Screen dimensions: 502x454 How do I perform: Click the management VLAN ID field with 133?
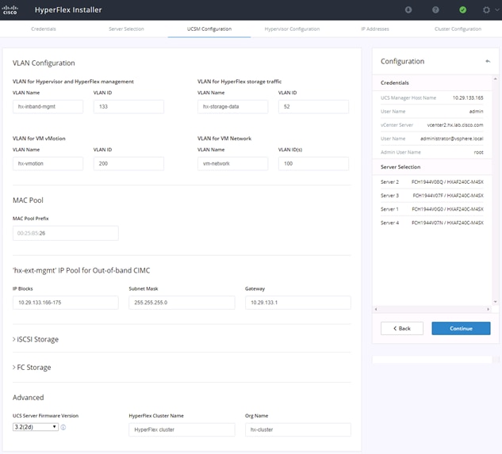coord(128,106)
